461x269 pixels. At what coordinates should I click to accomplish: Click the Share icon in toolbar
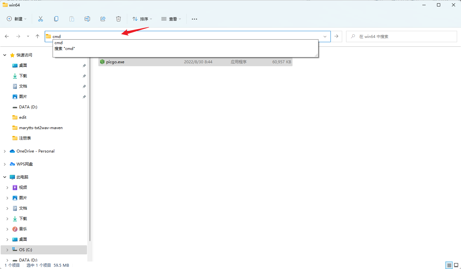tap(103, 19)
